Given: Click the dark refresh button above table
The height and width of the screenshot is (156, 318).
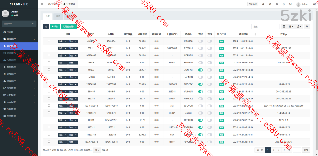Looking at the screenshot, I should pyautogui.click(x=46, y=27).
